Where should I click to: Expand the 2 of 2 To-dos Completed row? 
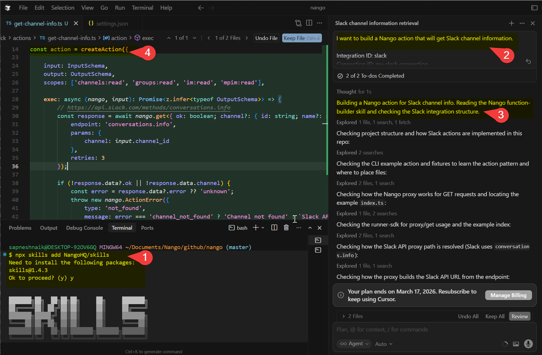[x=435, y=76]
